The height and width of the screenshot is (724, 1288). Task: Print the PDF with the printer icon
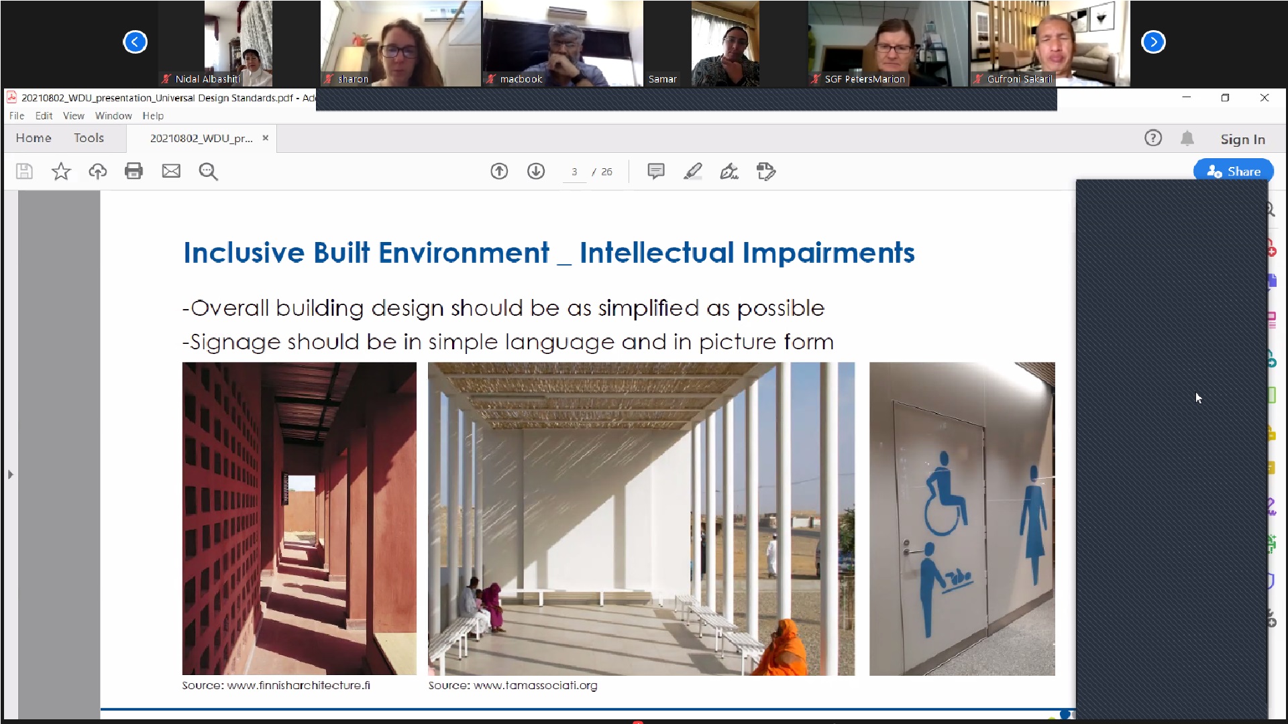point(133,172)
